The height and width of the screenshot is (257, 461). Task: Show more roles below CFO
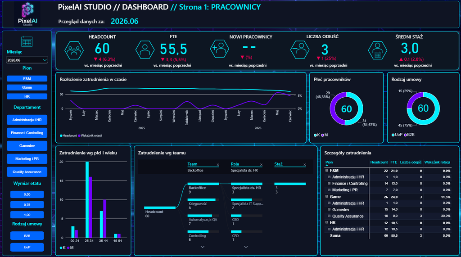(x=246, y=247)
